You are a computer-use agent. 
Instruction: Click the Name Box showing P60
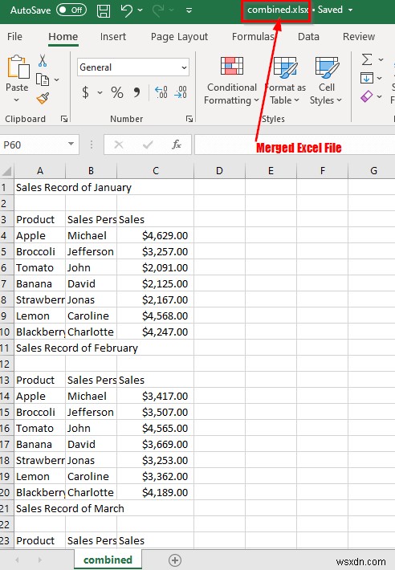[33, 145]
